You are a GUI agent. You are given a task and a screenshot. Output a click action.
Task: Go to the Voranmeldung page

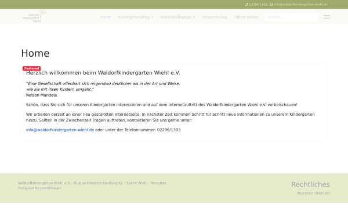215,17
